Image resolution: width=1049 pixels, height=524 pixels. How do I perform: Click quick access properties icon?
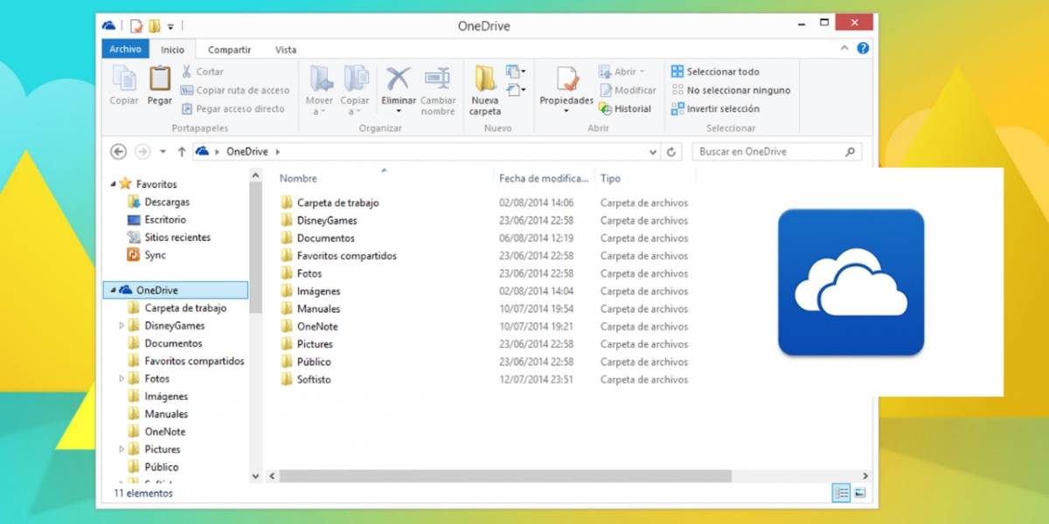136,26
